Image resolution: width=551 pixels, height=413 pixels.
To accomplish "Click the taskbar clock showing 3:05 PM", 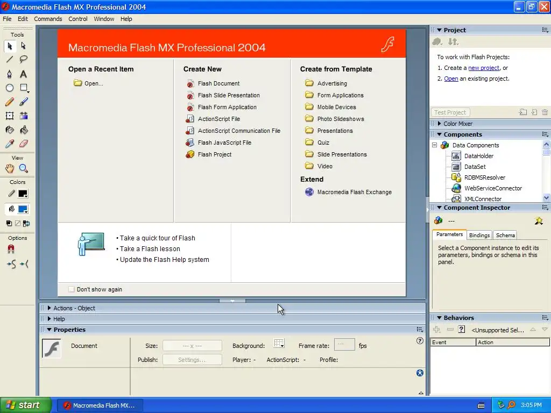I will pyautogui.click(x=531, y=405).
